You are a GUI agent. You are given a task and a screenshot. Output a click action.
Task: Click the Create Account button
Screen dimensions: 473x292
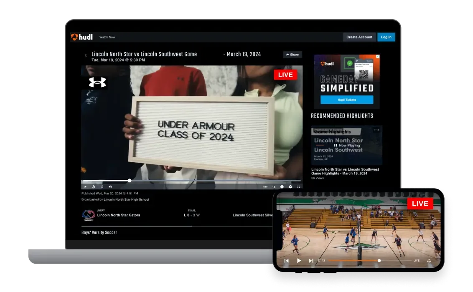(359, 37)
